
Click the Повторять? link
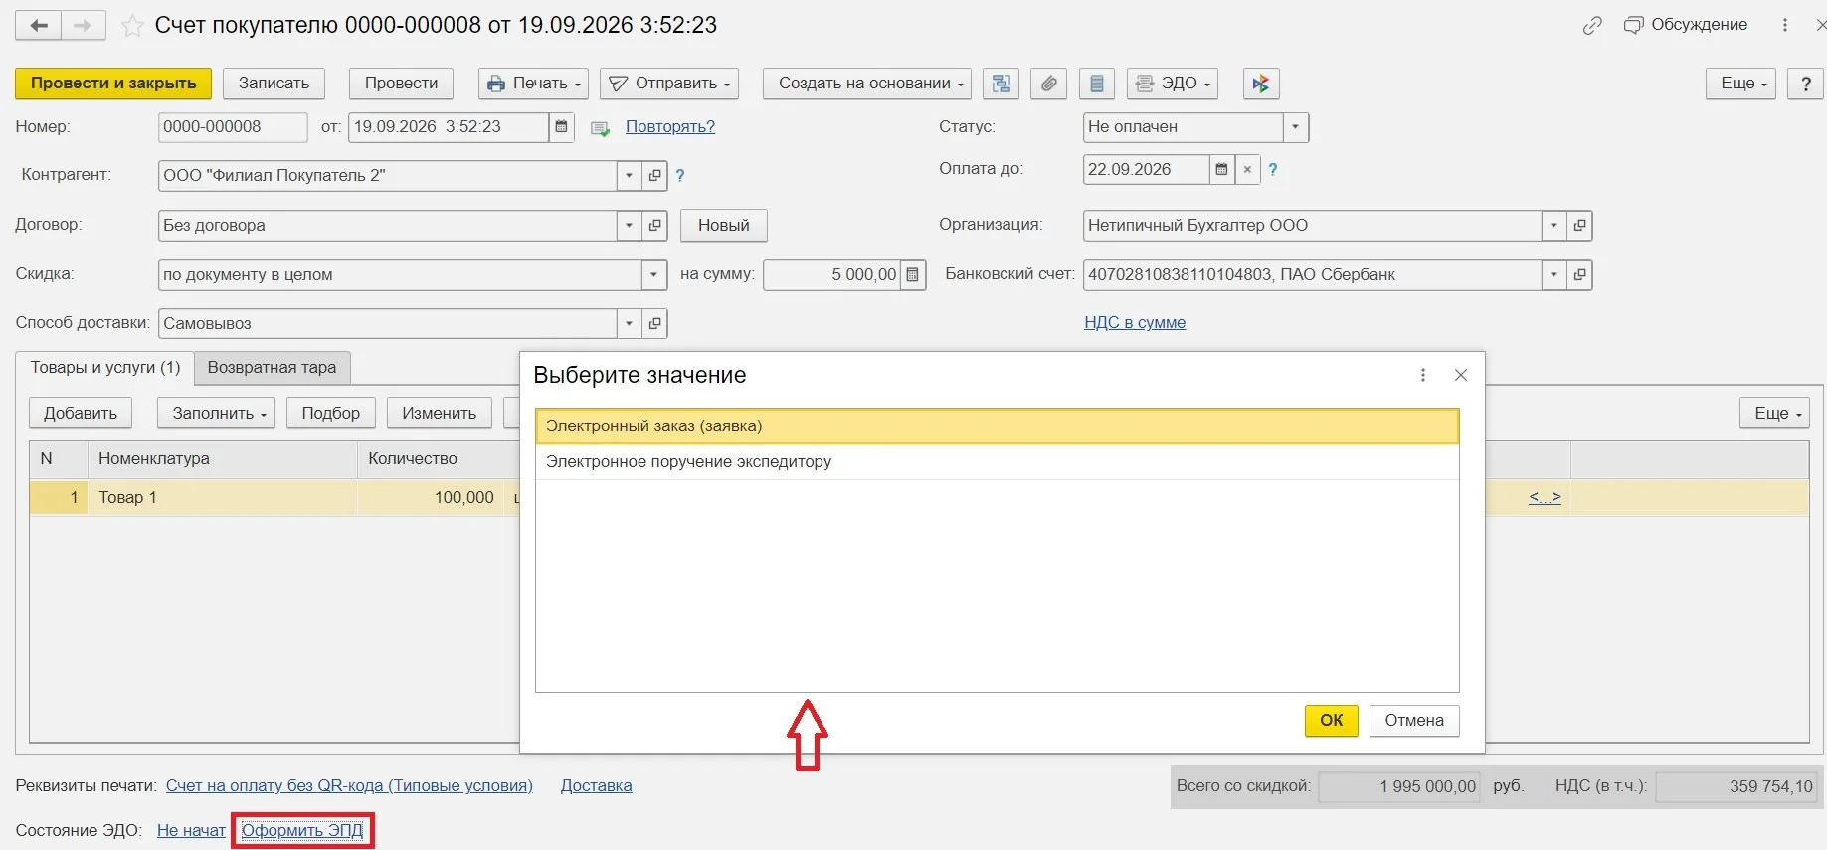tap(670, 127)
